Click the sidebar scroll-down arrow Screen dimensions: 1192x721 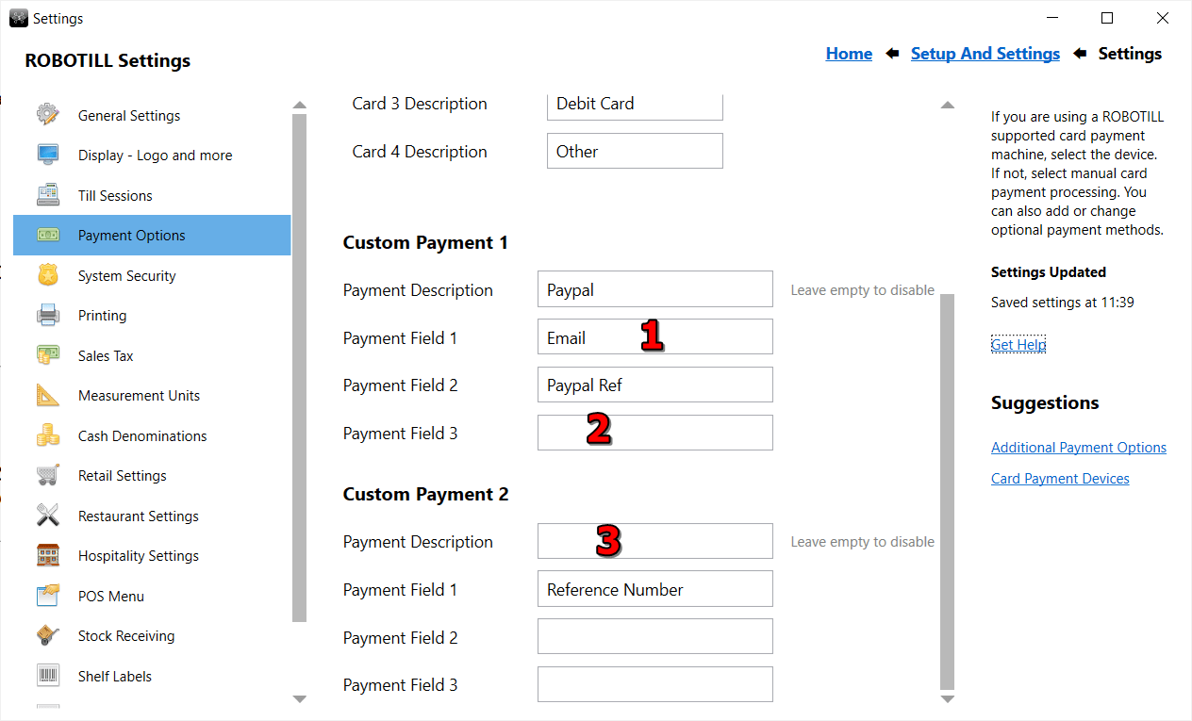(299, 699)
